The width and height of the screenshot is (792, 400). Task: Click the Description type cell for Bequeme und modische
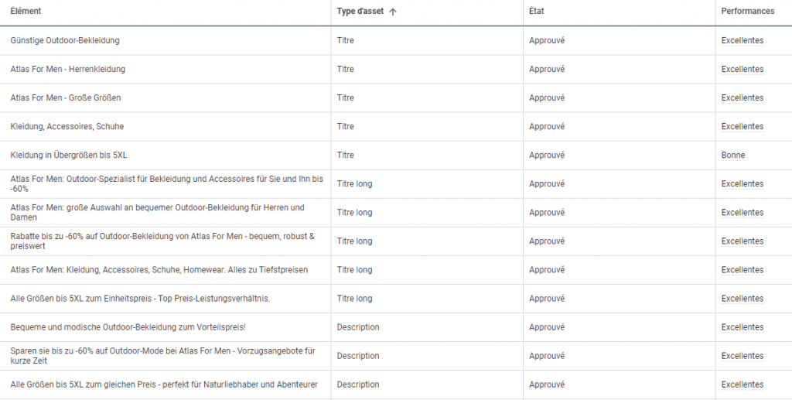[x=357, y=327]
